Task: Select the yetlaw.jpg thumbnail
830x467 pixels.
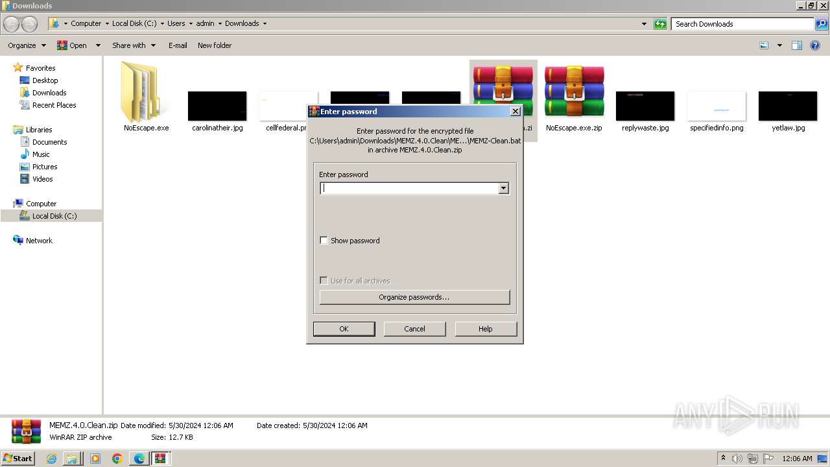Action: tap(788, 106)
